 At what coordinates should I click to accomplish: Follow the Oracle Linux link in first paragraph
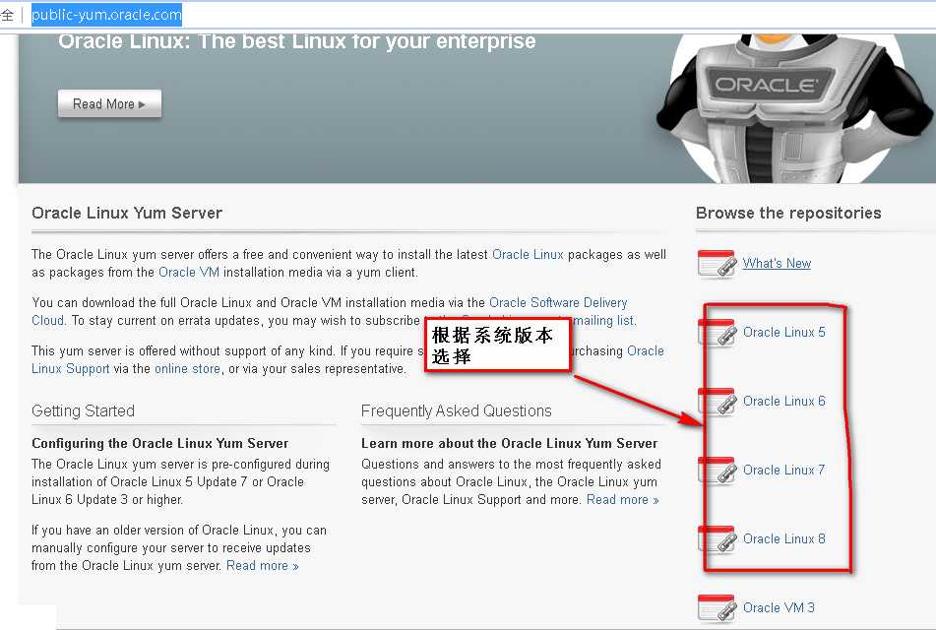[x=528, y=254]
